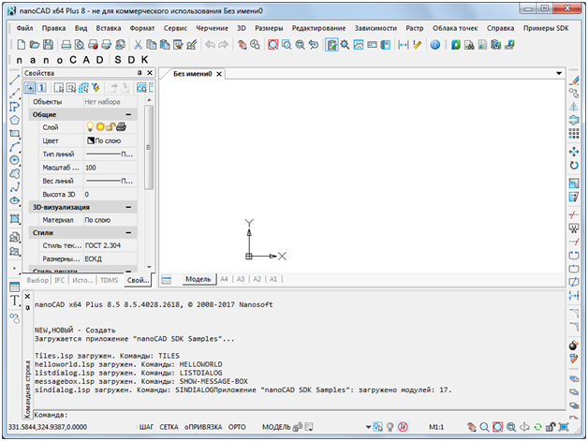Open the Вес линий lineweight dropdown
Image resolution: width=588 pixels, height=441 pixels.
click(110, 181)
